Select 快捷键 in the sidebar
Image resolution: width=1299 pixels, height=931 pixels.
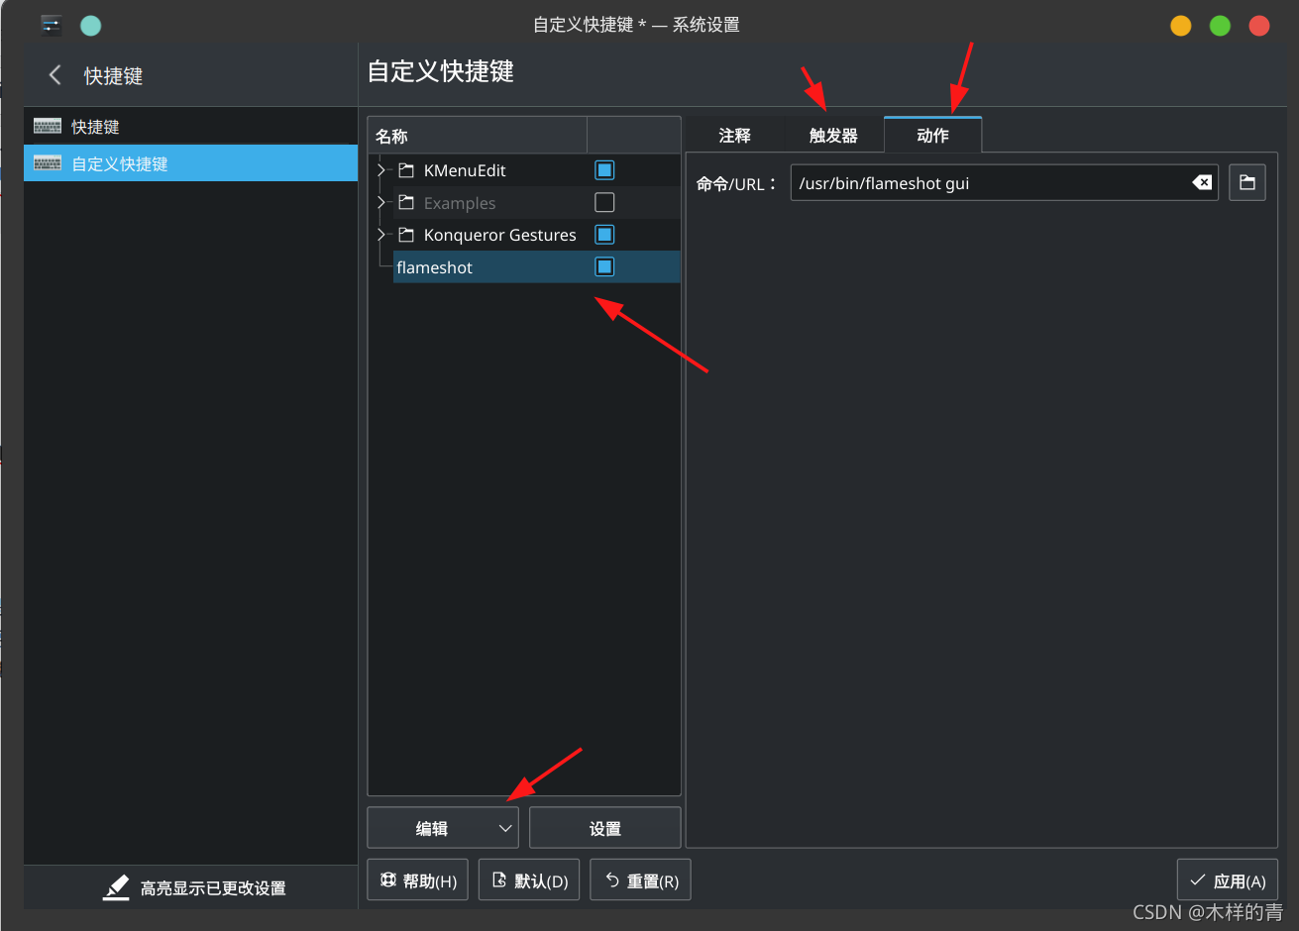click(190, 127)
